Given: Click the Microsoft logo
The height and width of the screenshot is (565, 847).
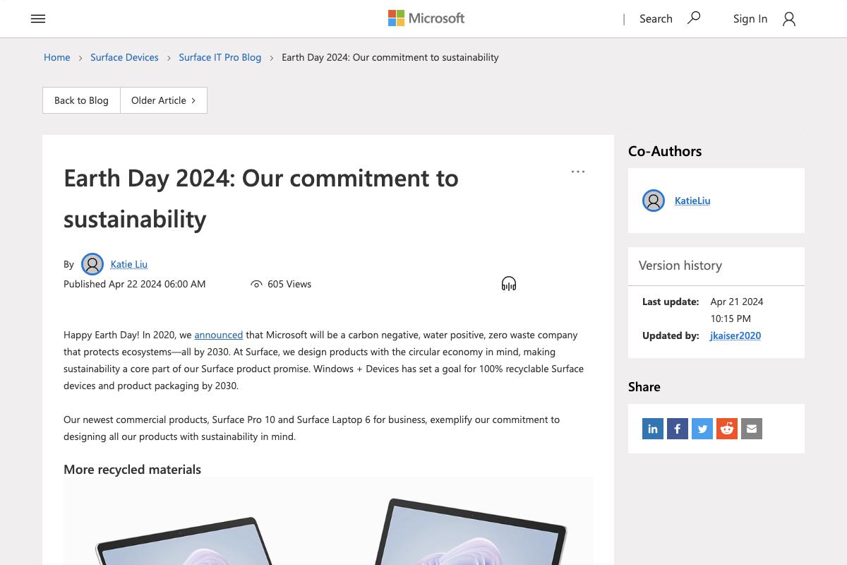Looking at the screenshot, I should 426,18.
